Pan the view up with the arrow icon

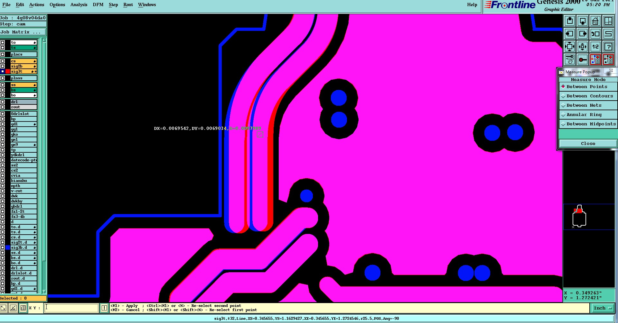click(570, 21)
